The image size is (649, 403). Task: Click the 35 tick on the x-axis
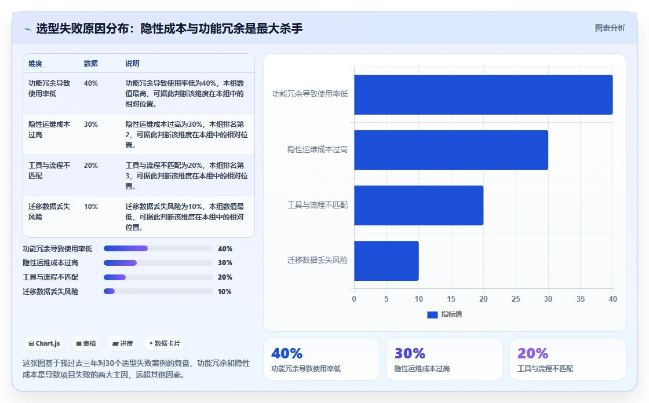[x=580, y=299]
